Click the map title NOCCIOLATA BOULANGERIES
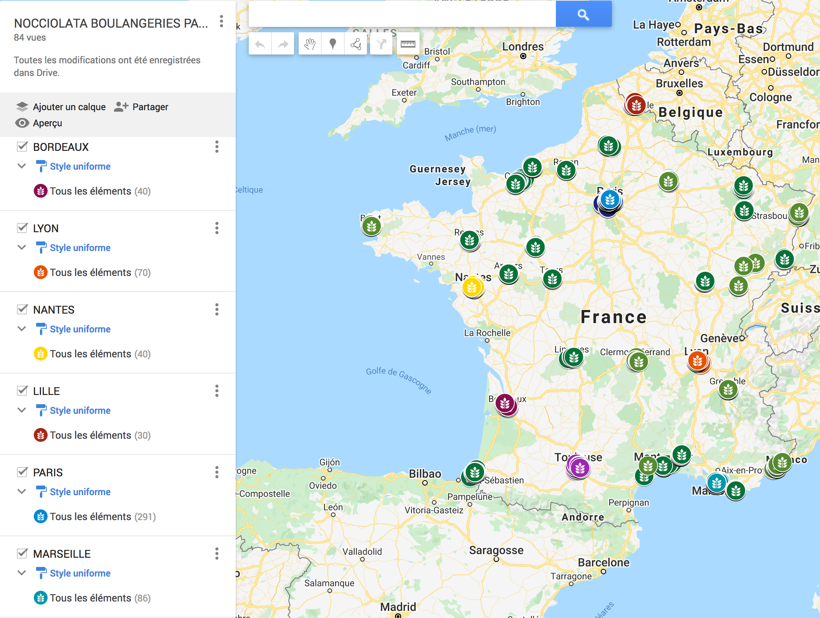The image size is (820, 618). point(111,23)
